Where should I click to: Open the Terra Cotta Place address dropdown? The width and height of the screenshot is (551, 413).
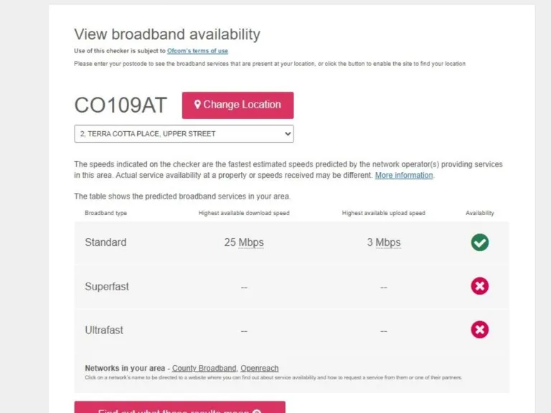184,134
